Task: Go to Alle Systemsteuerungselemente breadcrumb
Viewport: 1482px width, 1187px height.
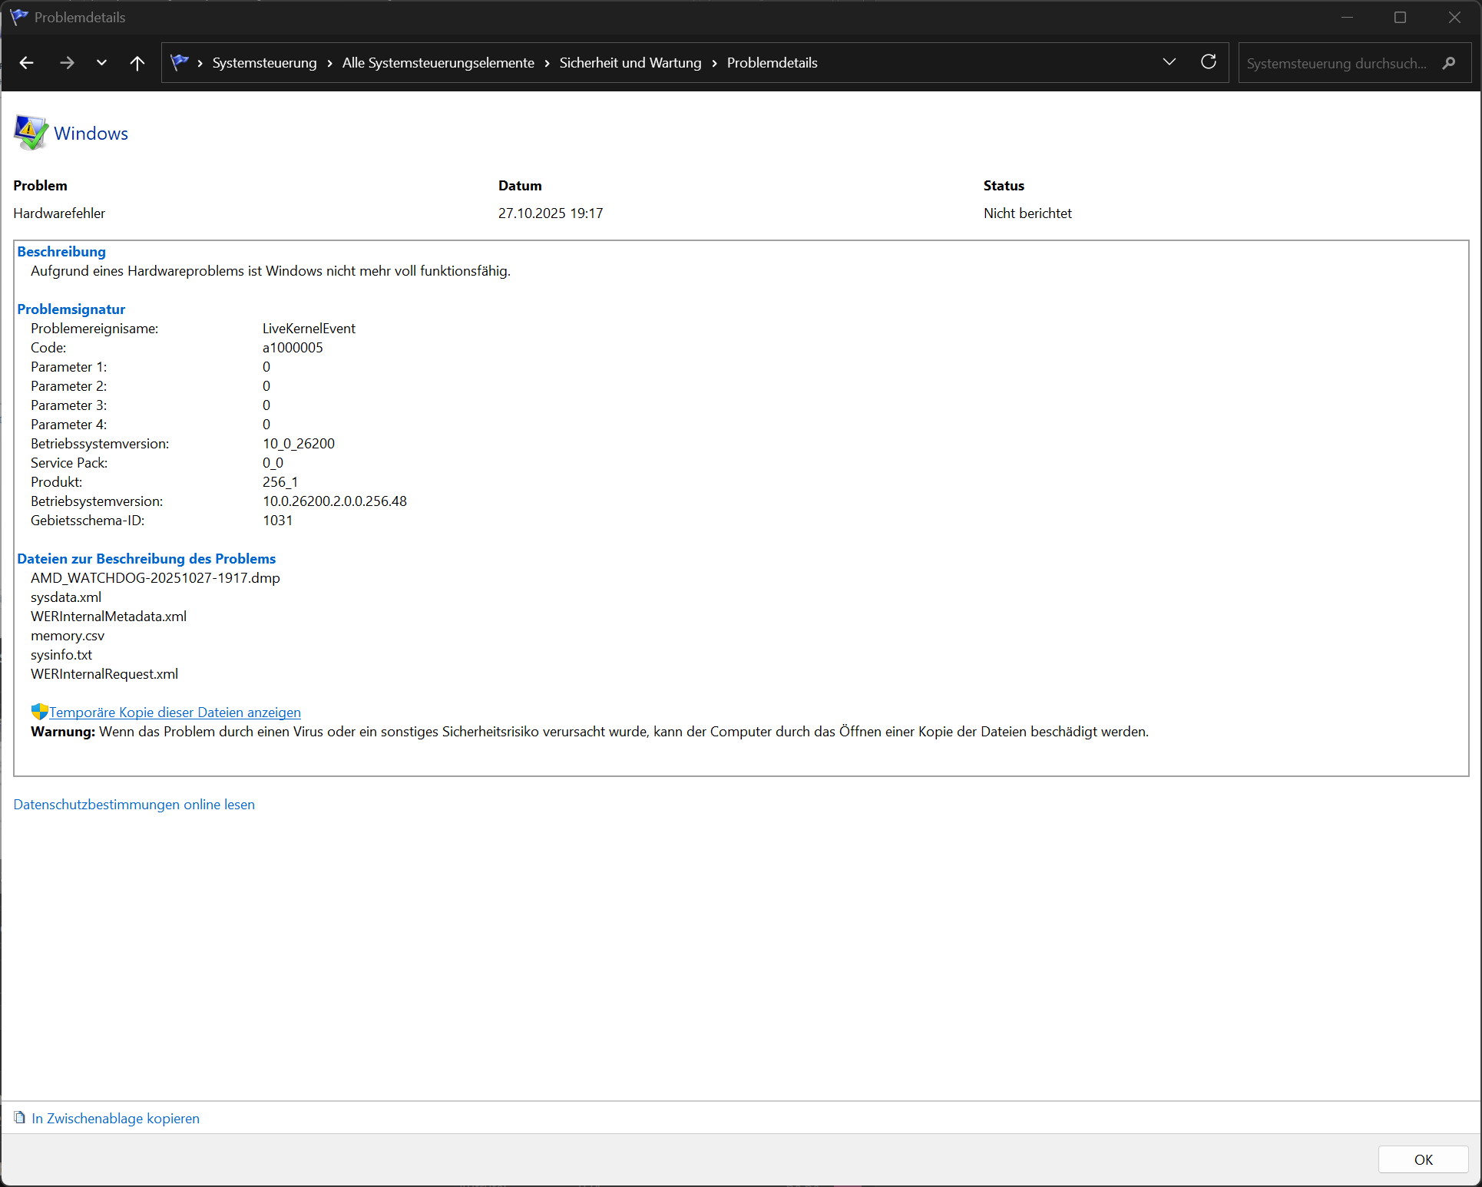Action: 438,63
